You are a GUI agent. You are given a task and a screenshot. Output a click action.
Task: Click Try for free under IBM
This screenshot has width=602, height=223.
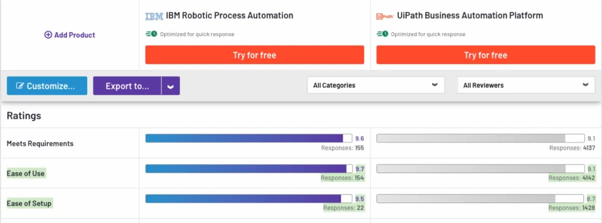(255, 55)
